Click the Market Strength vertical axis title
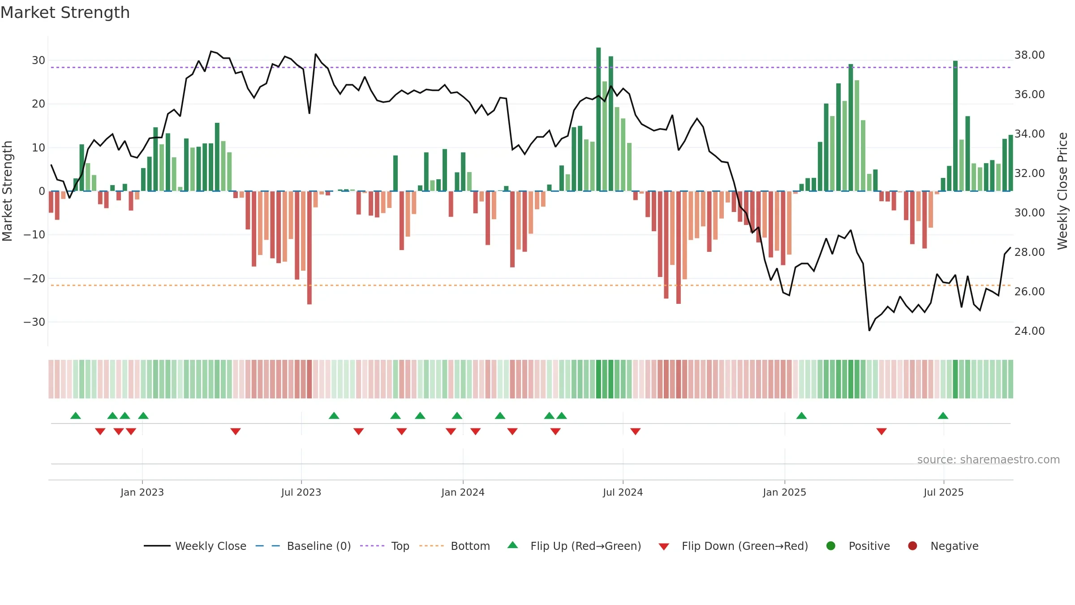 [7, 191]
